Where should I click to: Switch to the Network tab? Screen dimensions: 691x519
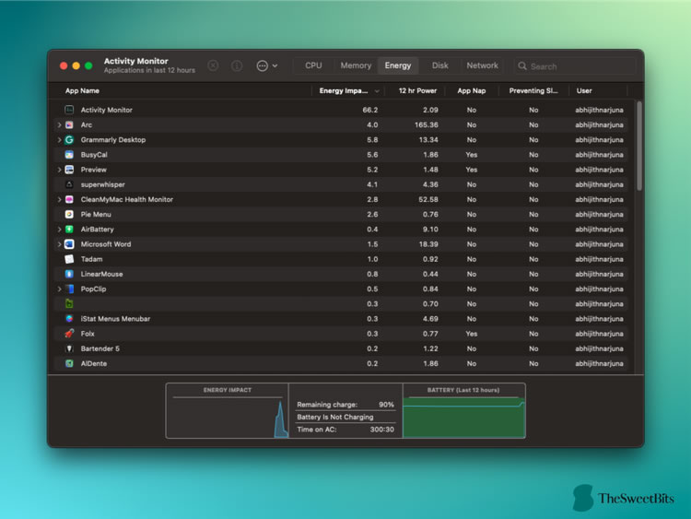(x=482, y=65)
